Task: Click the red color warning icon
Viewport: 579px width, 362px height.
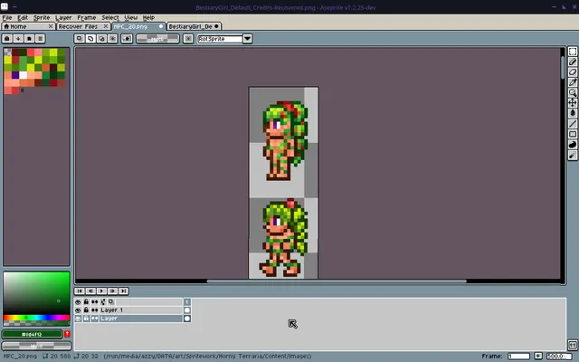Action: click(x=67, y=334)
